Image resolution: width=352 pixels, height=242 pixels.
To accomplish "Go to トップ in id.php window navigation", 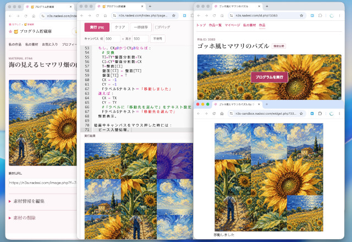I will (201, 25).
